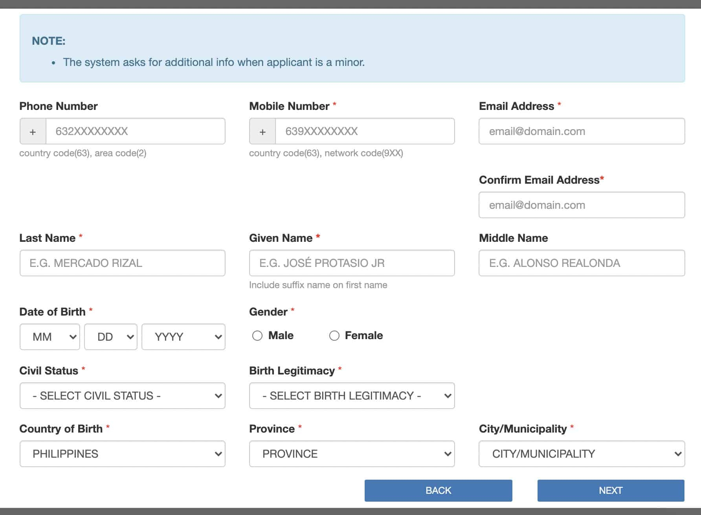The image size is (701, 515).
Task: Select the Male gender radio button
Action: (x=258, y=336)
